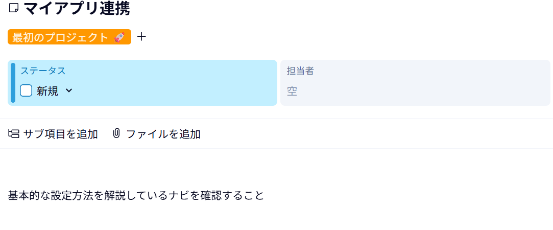Select the 最初のプロジェクト project tag
553x230 pixels.
[x=60, y=37]
